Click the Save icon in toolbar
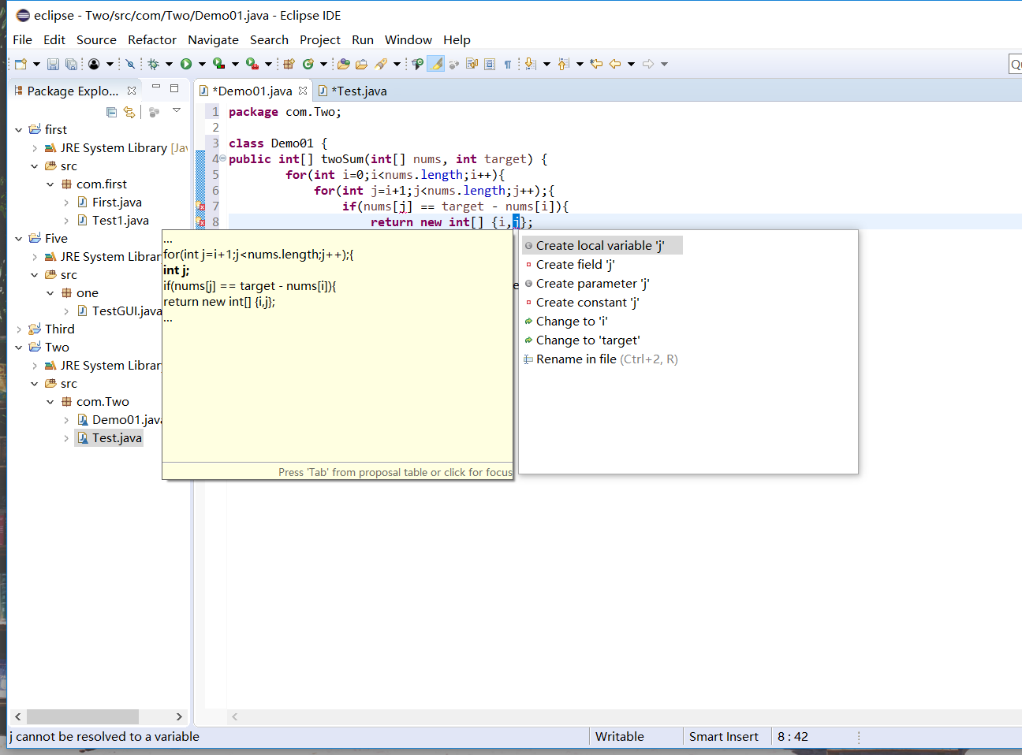The width and height of the screenshot is (1022, 755). coord(53,64)
